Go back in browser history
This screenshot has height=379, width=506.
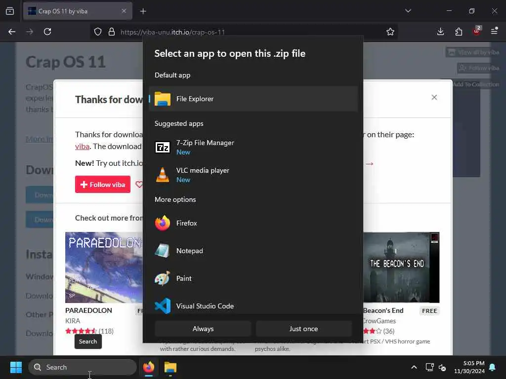click(x=12, y=32)
